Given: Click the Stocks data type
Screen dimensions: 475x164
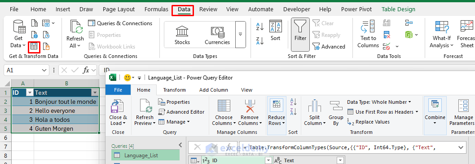Looking at the screenshot, I should tap(182, 35).
